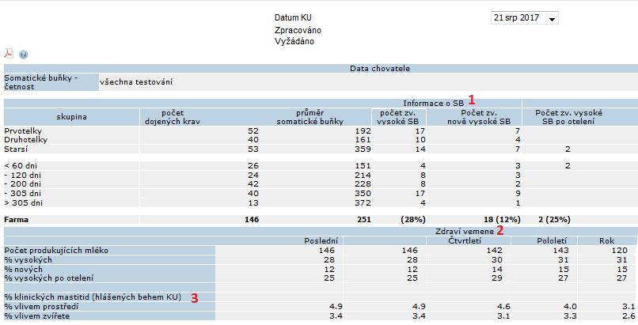638x325 pixels.
Task: Click the Poslední column header
Action: [321, 241]
